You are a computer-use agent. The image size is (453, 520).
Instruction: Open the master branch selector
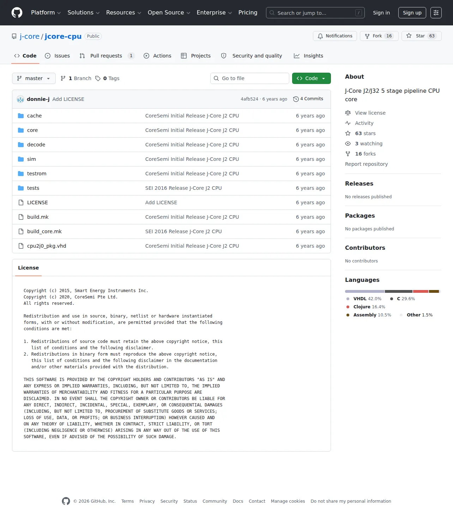pos(34,78)
